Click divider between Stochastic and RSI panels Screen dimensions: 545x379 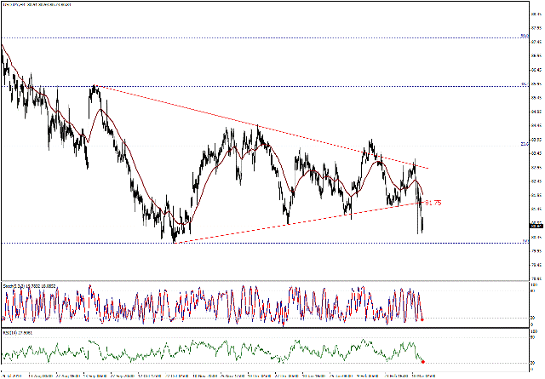tap(255, 329)
